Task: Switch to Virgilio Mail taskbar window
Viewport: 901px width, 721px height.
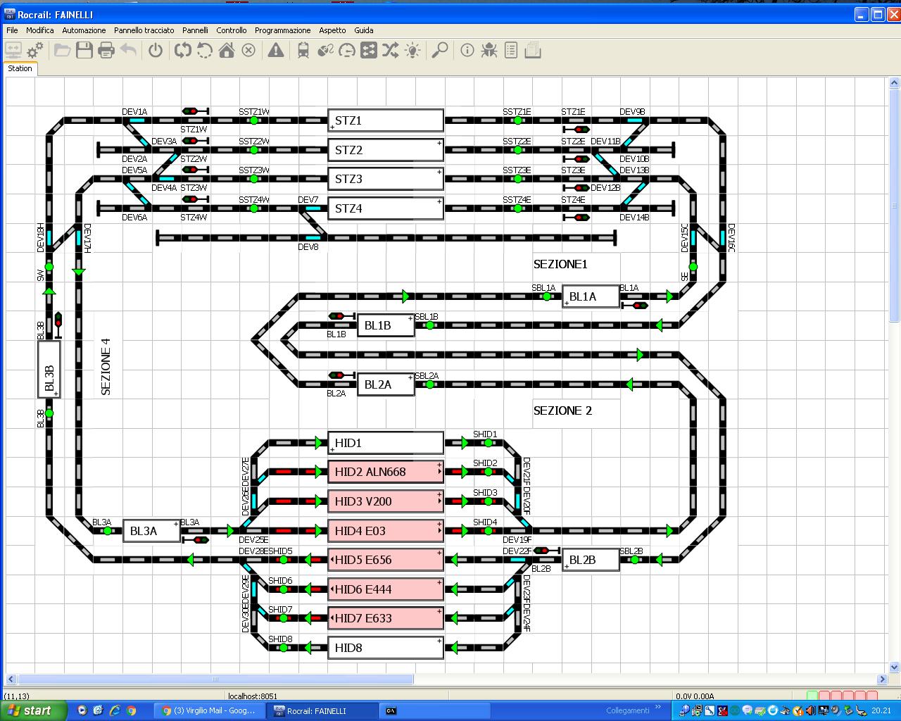Action: click(x=209, y=710)
